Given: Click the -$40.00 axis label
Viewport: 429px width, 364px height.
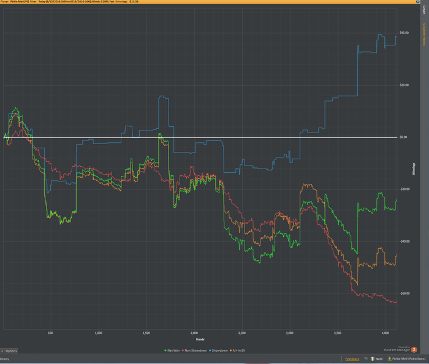Looking at the screenshot, I should click(x=404, y=241).
